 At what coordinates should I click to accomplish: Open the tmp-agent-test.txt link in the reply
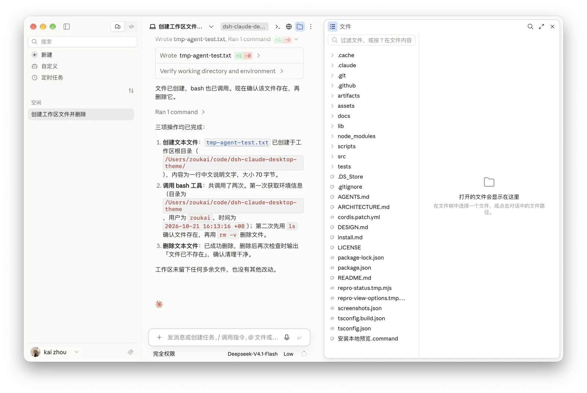pos(237,143)
